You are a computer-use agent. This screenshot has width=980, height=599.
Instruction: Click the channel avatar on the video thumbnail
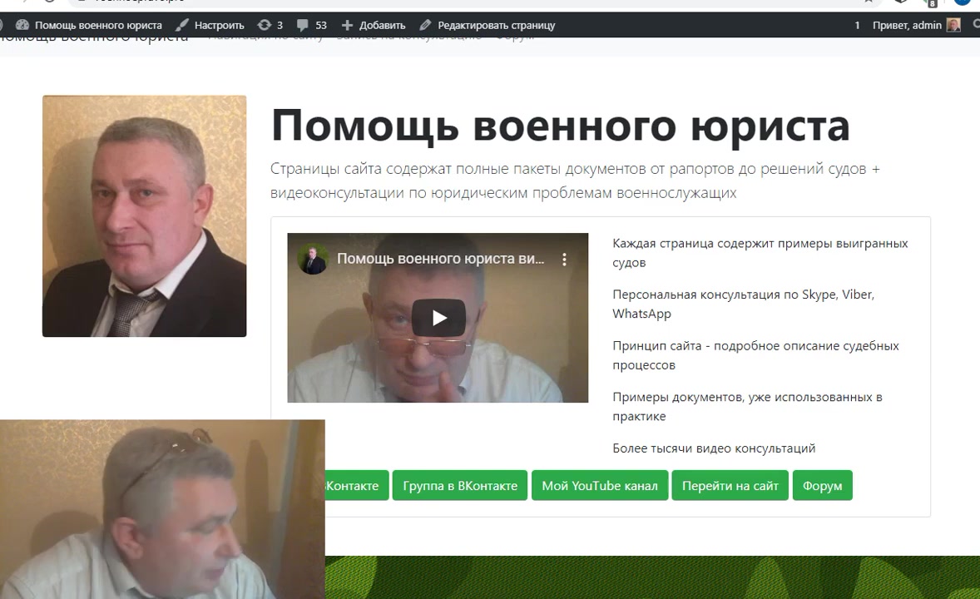(x=313, y=259)
